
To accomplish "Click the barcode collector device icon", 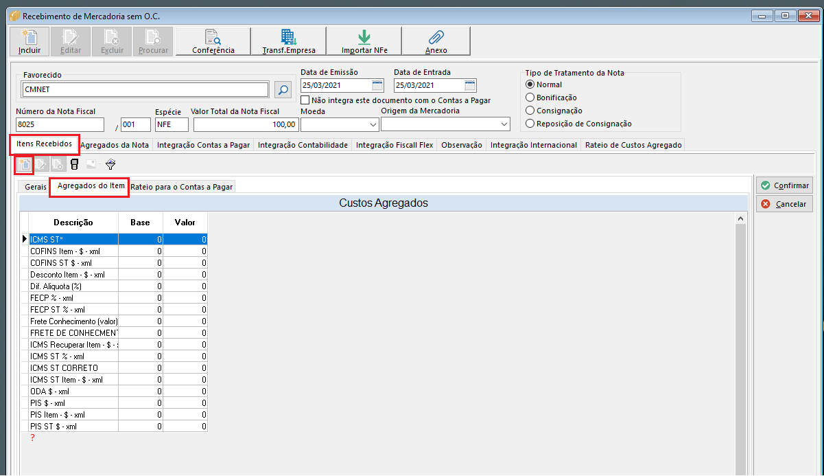I will pos(74,164).
